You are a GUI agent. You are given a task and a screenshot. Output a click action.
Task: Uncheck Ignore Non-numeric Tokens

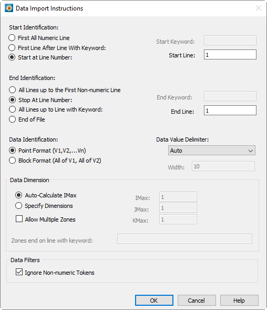point(19,272)
